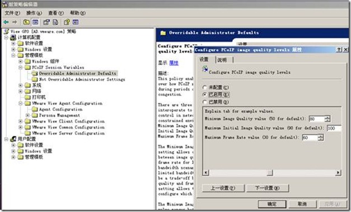This screenshot has width=351, height=212.
Task: Click the Maximum Frame Rate value field
Action: [310, 137]
